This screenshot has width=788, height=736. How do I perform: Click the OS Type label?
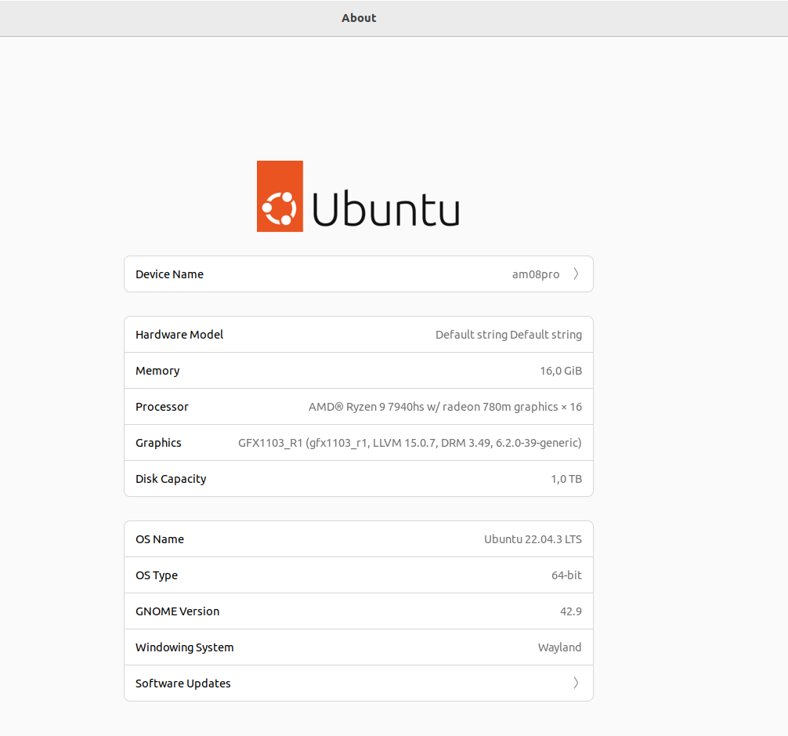pyautogui.click(x=157, y=575)
